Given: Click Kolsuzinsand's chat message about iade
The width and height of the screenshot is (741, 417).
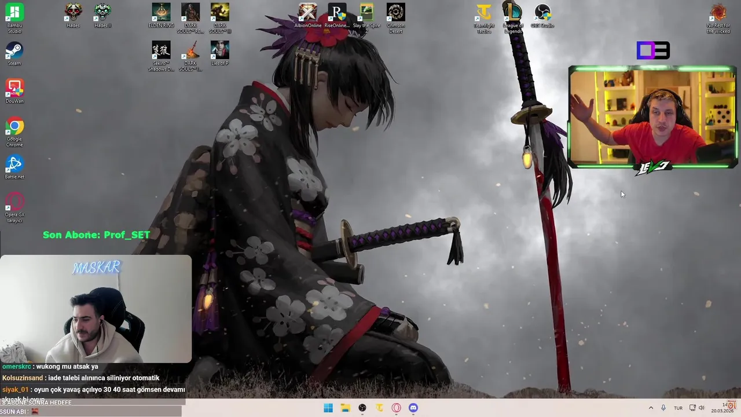Looking at the screenshot, I should click(80, 378).
